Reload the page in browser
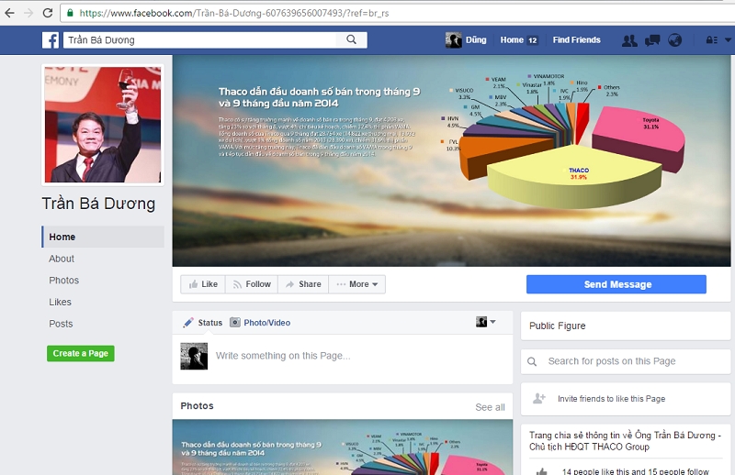 click(x=48, y=13)
